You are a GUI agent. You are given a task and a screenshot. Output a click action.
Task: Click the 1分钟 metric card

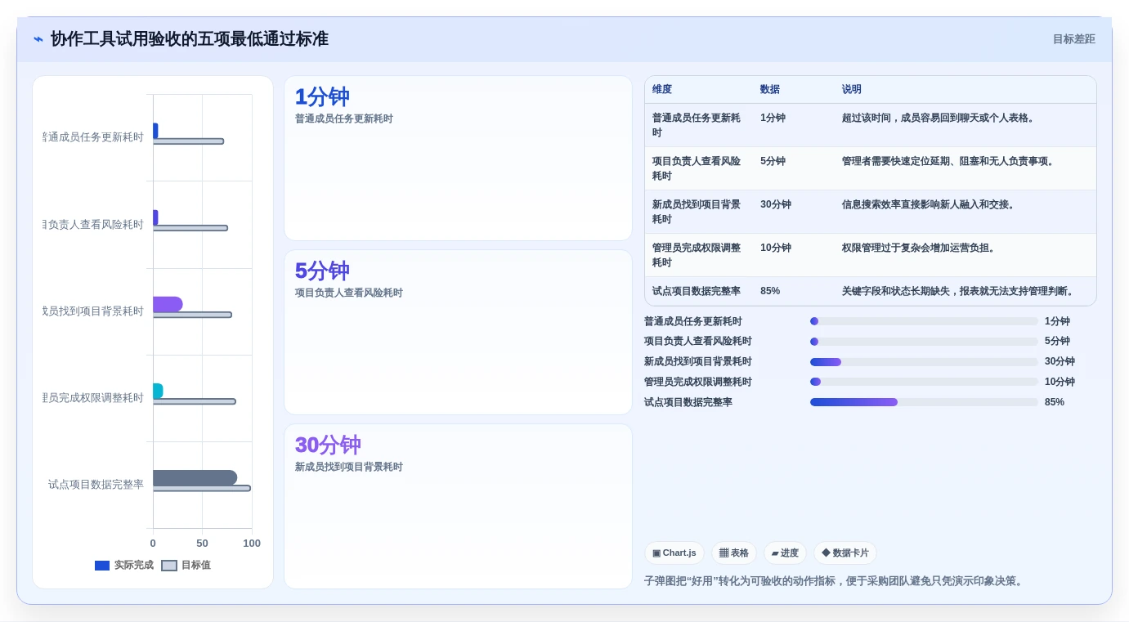click(458, 159)
